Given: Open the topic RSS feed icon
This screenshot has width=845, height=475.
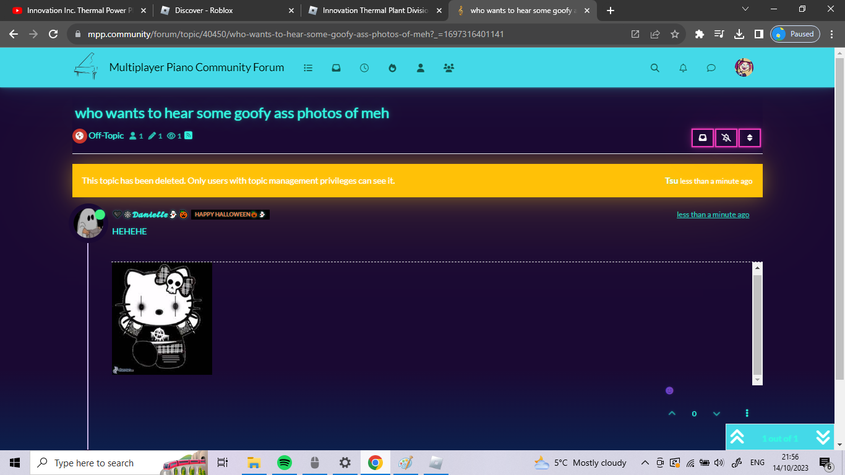Looking at the screenshot, I should pos(189,135).
